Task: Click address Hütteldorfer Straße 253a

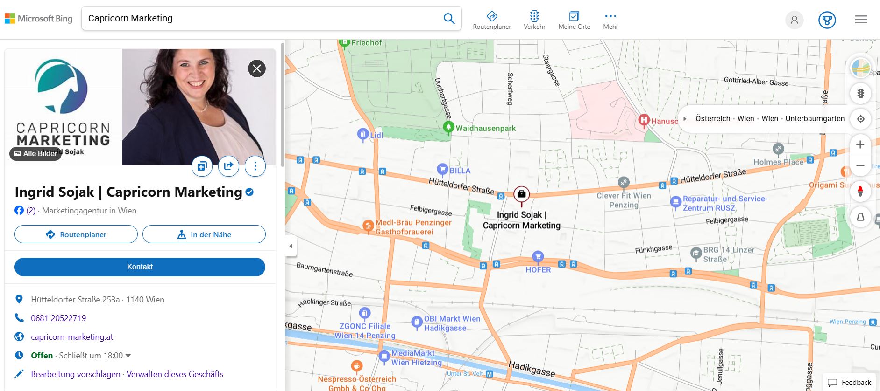Action: [98, 300]
